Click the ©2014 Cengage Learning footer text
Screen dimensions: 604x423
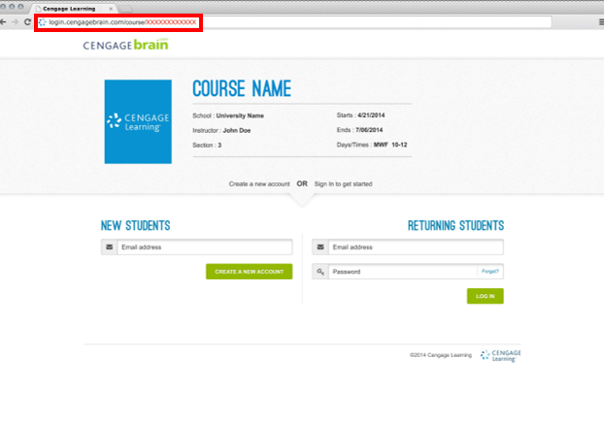(x=441, y=355)
